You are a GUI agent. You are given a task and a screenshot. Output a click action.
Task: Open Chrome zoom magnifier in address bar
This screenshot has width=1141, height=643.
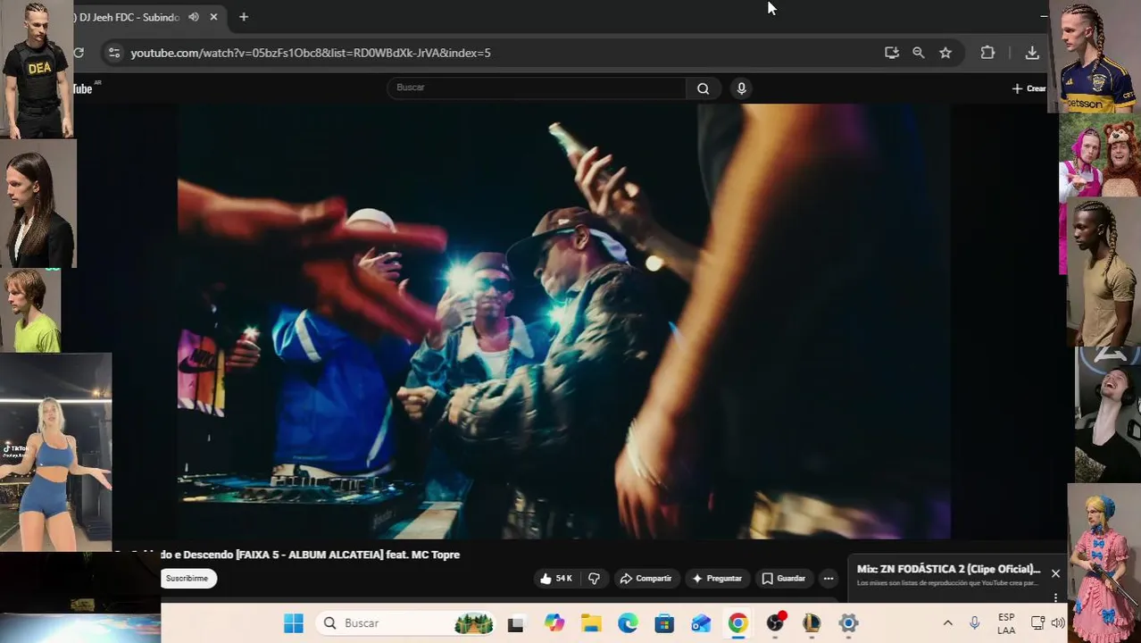coord(918,53)
